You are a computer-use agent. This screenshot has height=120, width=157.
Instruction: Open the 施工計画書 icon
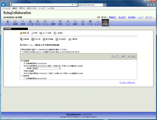[48, 39]
